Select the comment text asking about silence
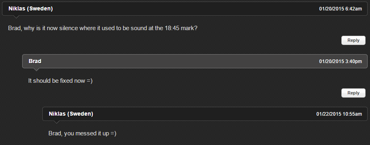The image size is (370, 145). point(102,28)
